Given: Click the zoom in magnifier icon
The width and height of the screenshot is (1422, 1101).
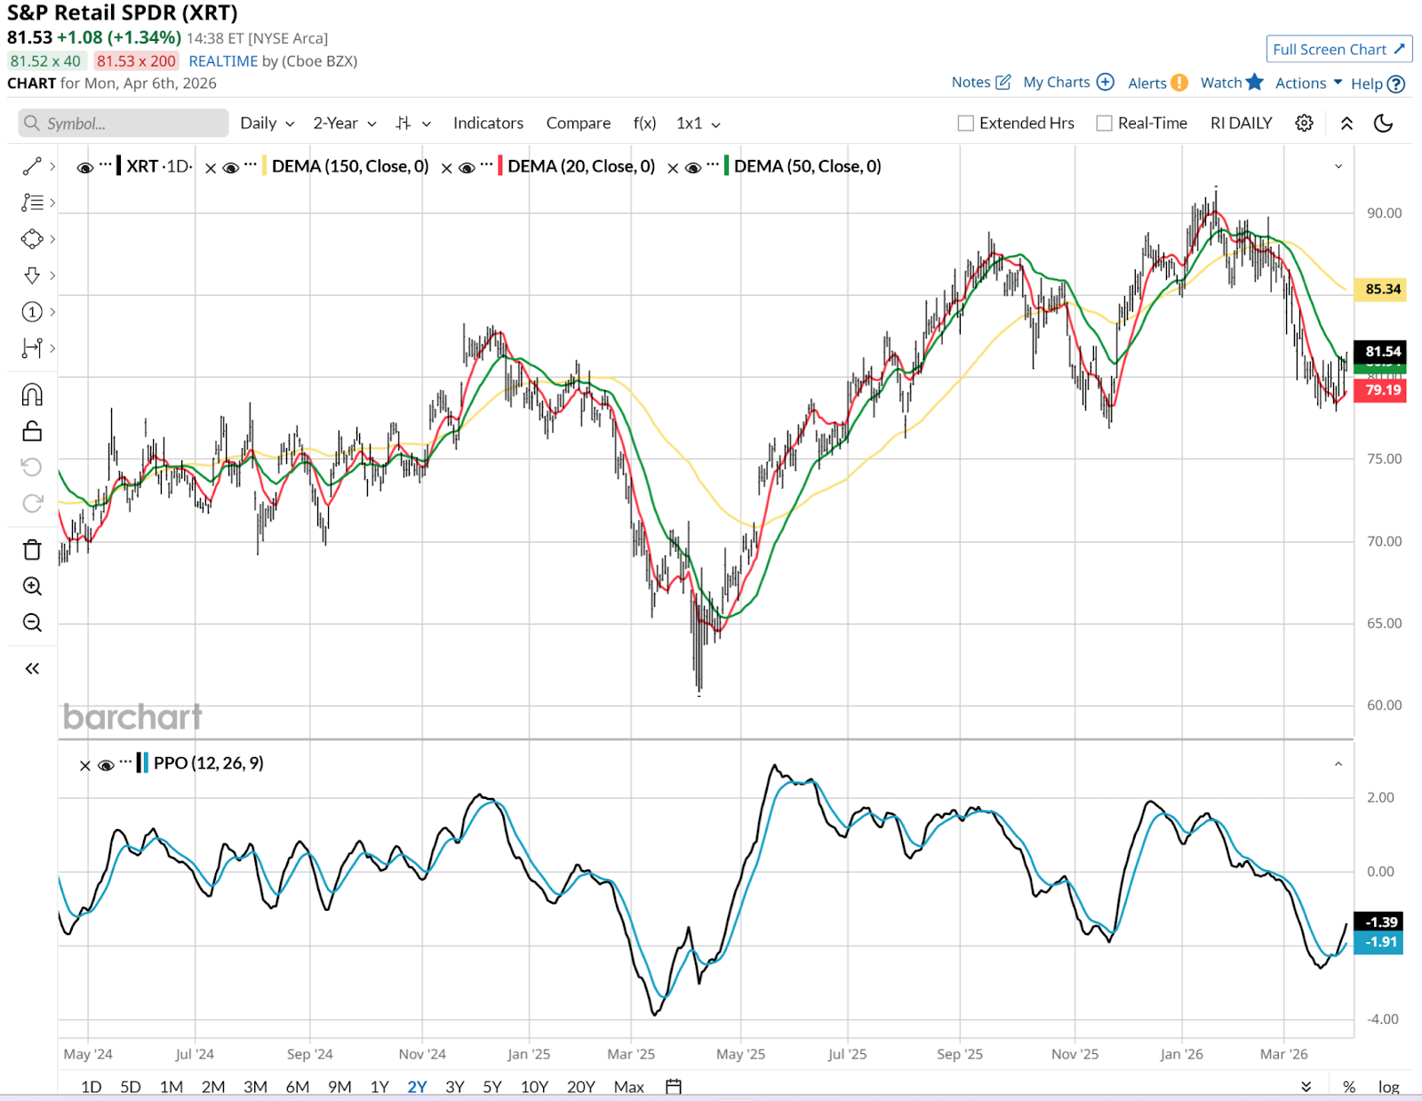Looking at the screenshot, I should point(32,586).
